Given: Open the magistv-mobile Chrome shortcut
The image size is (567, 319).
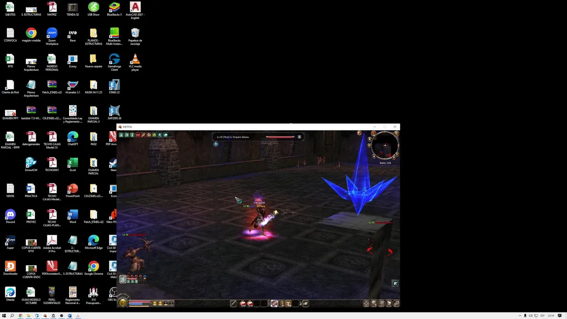Looking at the screenshot, I should tap(31, 35).
